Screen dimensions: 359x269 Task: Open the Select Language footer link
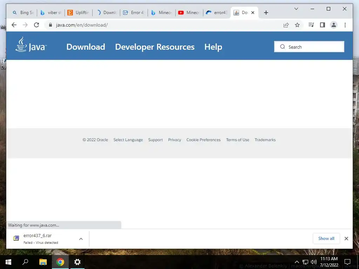[128, 140]
